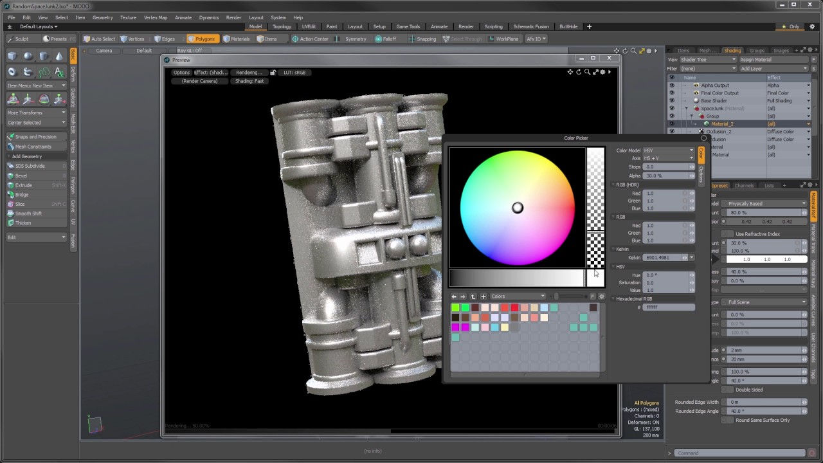The height and width of the screenshot is (463, 823).
Task: Toggle visibility of Occlusion_2 layer
Action: point(672,131)
